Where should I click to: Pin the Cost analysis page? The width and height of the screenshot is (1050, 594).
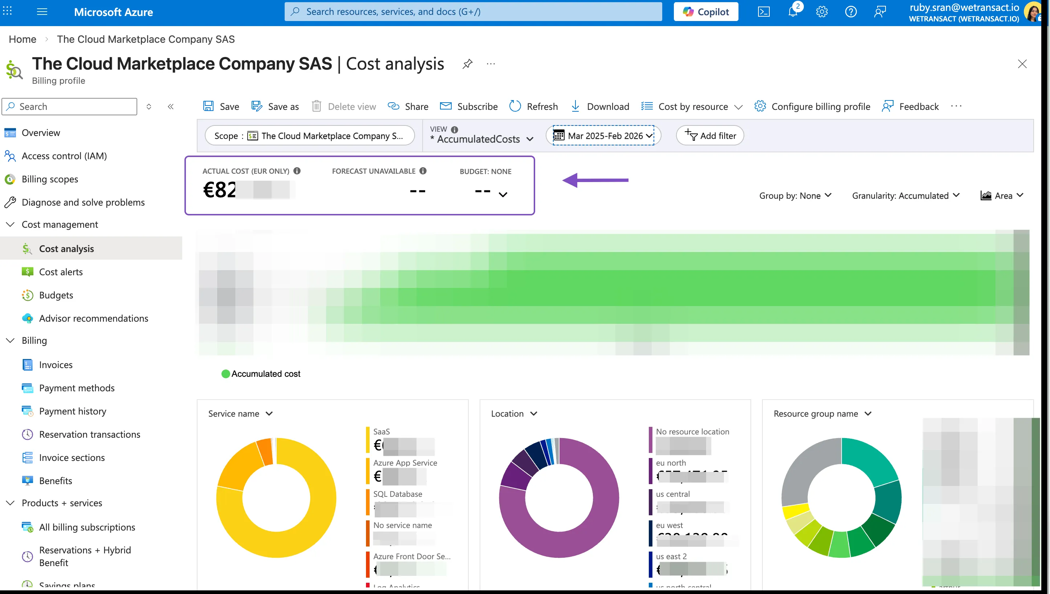pyautogui.click(x=467, y=64)
